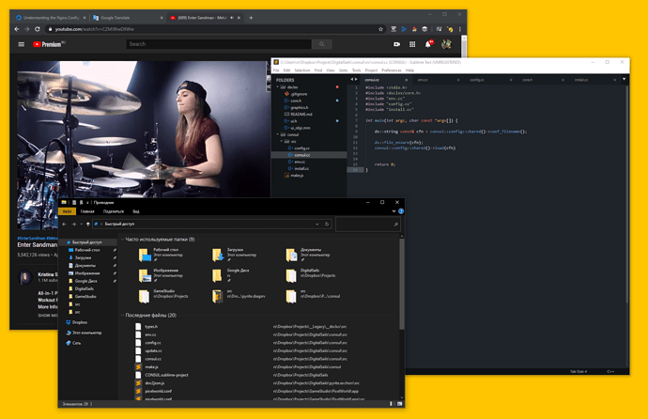Open the Вид ribbon tab in Explorer

(x=136, y=211)
